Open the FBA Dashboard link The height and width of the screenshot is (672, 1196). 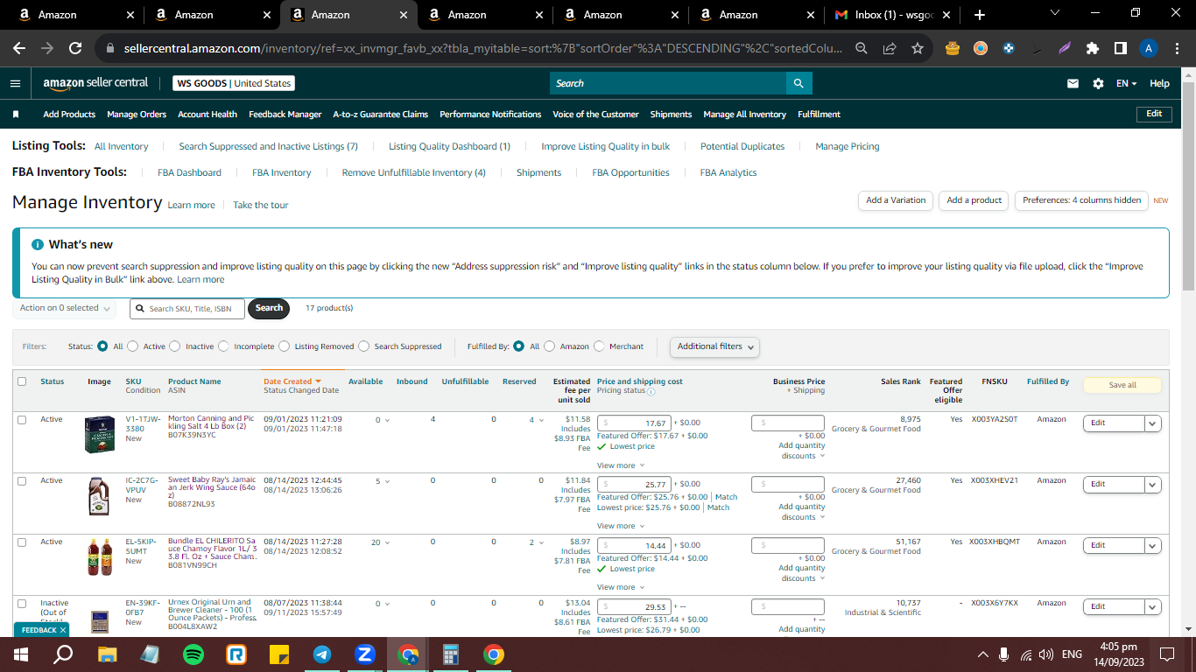[x=189, y=172]
